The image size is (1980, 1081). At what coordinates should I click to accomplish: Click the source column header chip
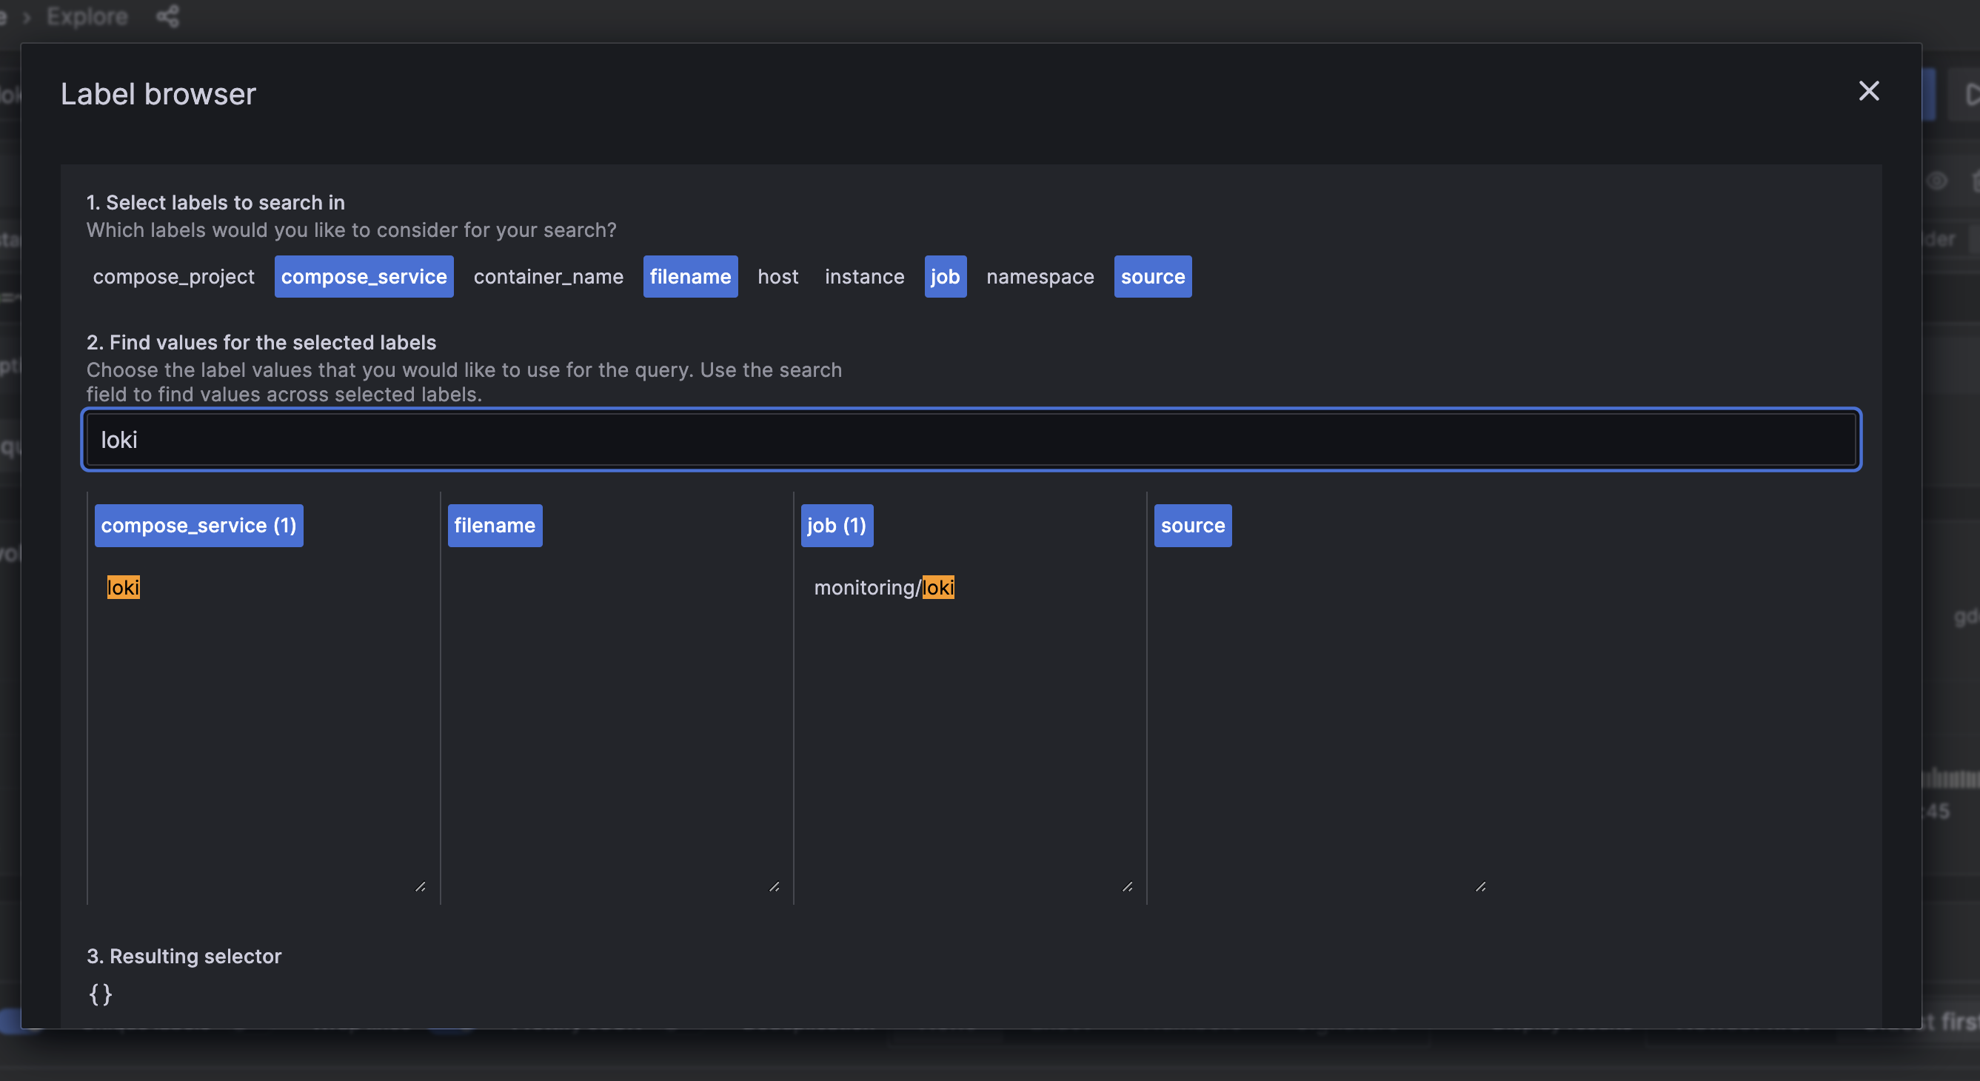1192,525
